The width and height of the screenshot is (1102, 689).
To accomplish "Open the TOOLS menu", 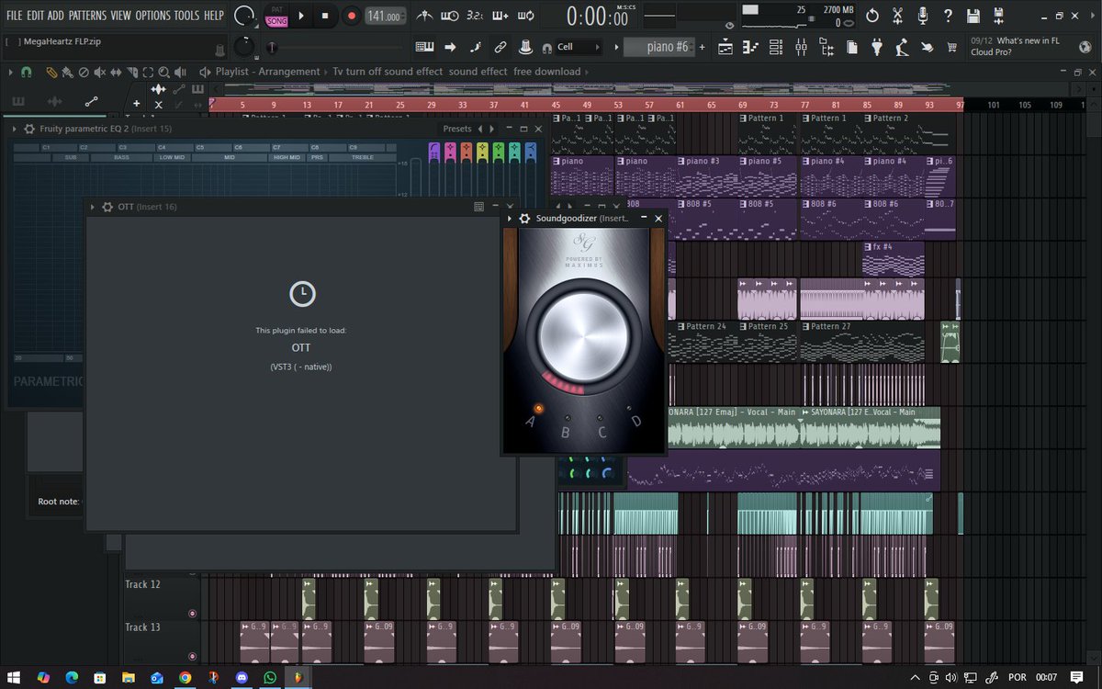I will pos(186,16).
